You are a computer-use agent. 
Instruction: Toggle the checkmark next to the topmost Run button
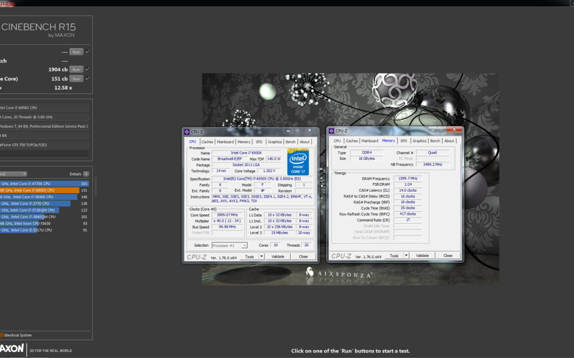point(87,51)
